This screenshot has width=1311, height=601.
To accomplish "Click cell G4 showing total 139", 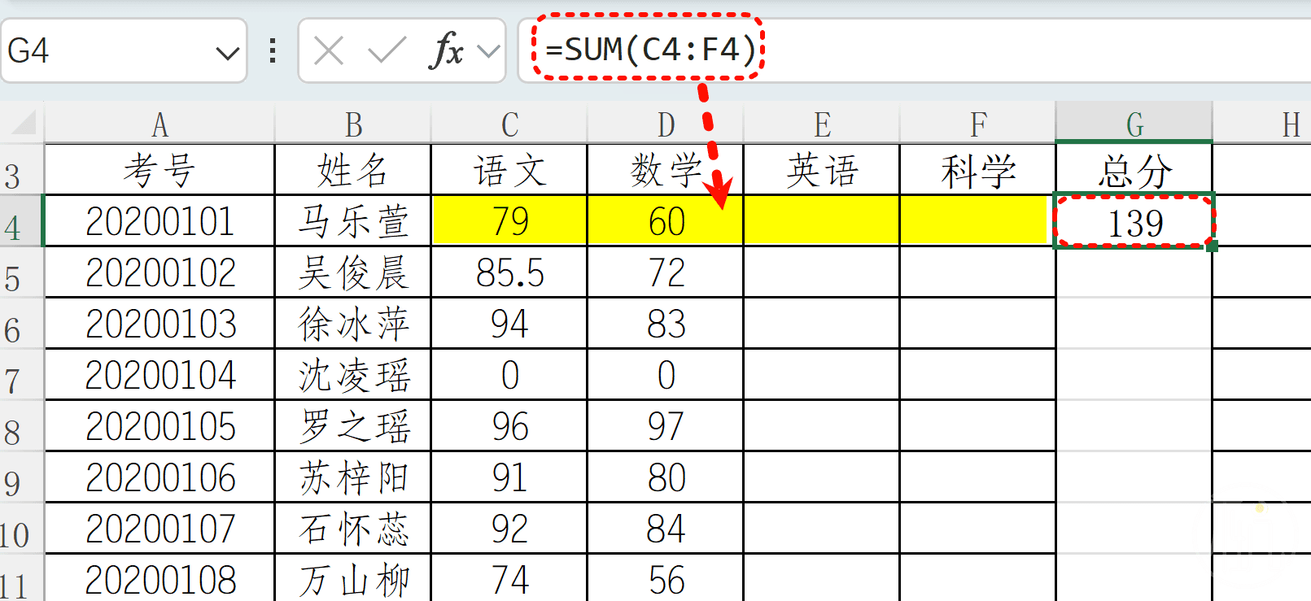I will pos(1134,222).
